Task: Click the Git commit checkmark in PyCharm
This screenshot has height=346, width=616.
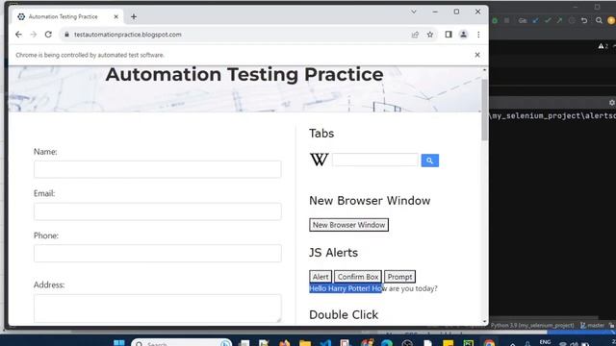Action: click(548, 20)
